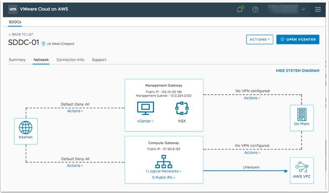Switch to the Summary tab
Viewport: 329px width, 193px height.
coord(17,60)
